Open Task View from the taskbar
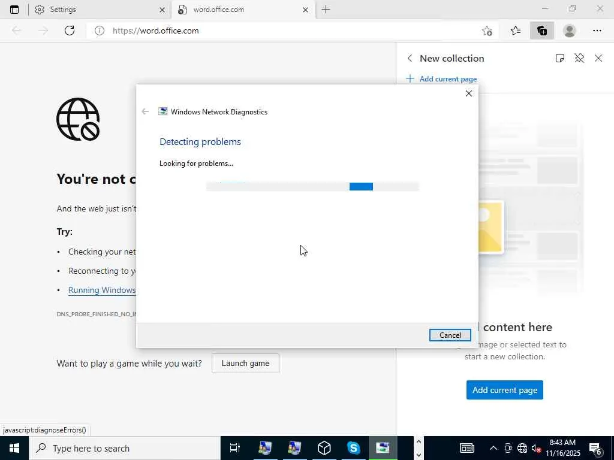614x460 pixels. 235,448
